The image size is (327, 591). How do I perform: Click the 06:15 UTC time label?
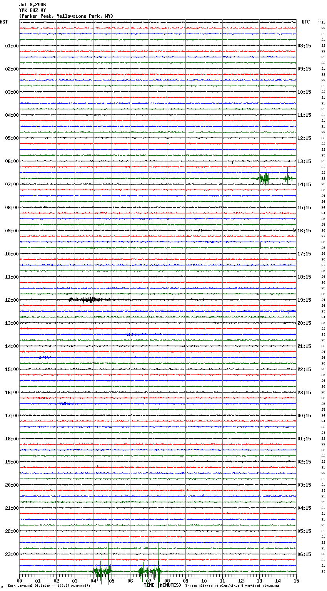coord(304,554)
